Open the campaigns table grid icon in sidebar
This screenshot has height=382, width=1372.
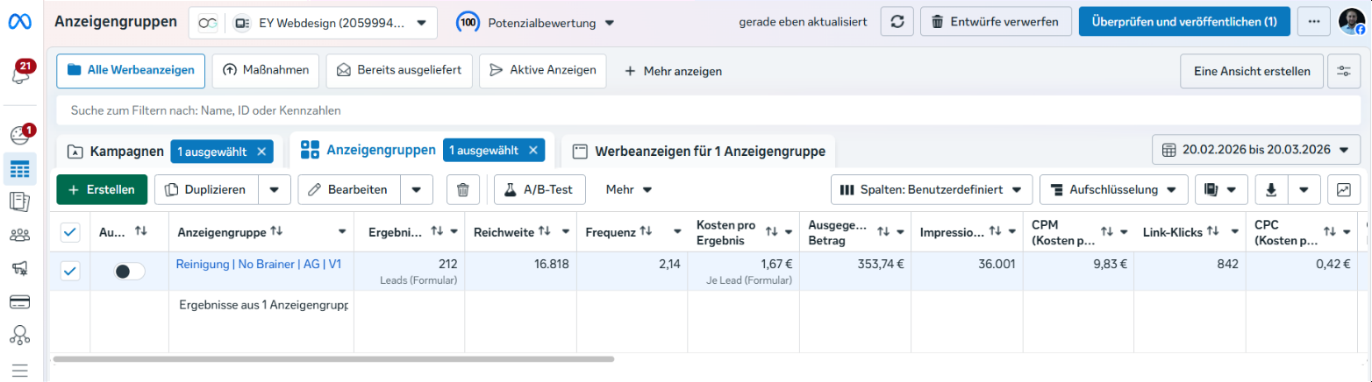[20, 169]
